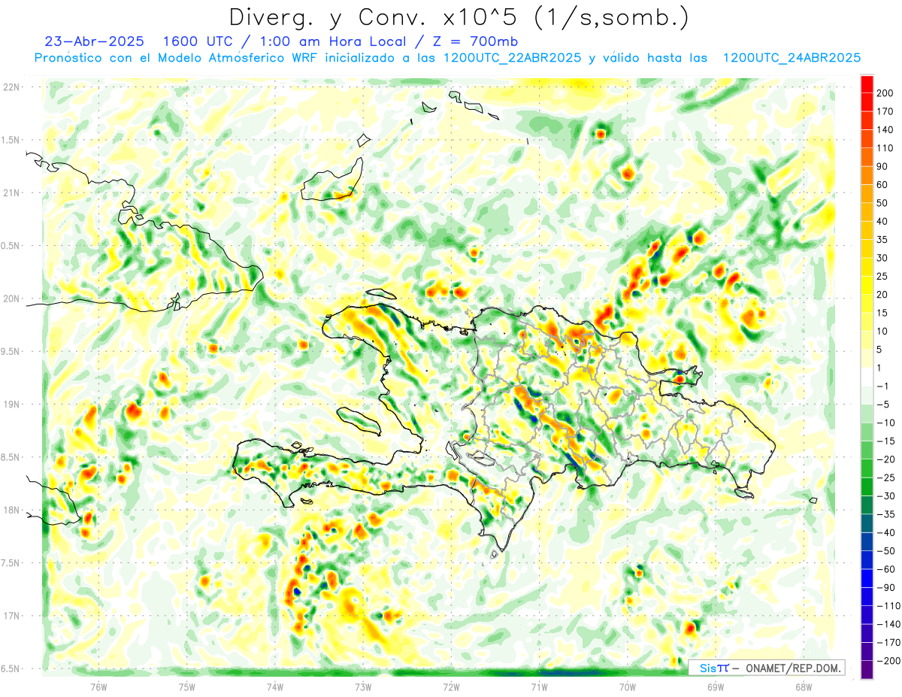Image resolution: width=902 pixels, height=697 pixels.
Task: Click the '72W' longitude label
Action: pyautogui.click(x=451, y=686)
